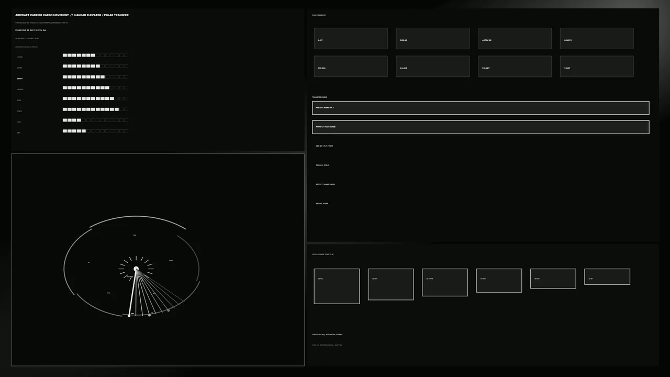Open the S5 RAT cascade card

553,279
